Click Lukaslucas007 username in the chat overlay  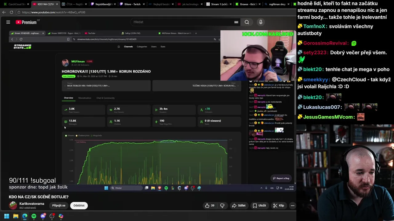(323, 107)
